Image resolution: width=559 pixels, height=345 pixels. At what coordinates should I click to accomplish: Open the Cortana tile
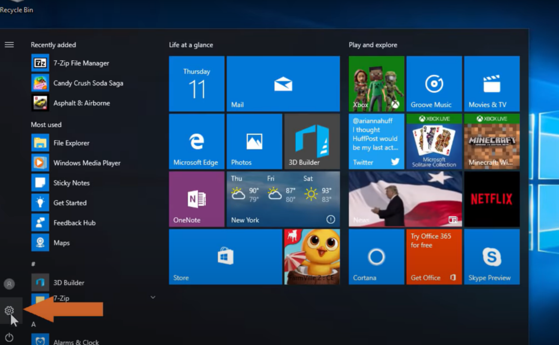(x=377, y=257)
